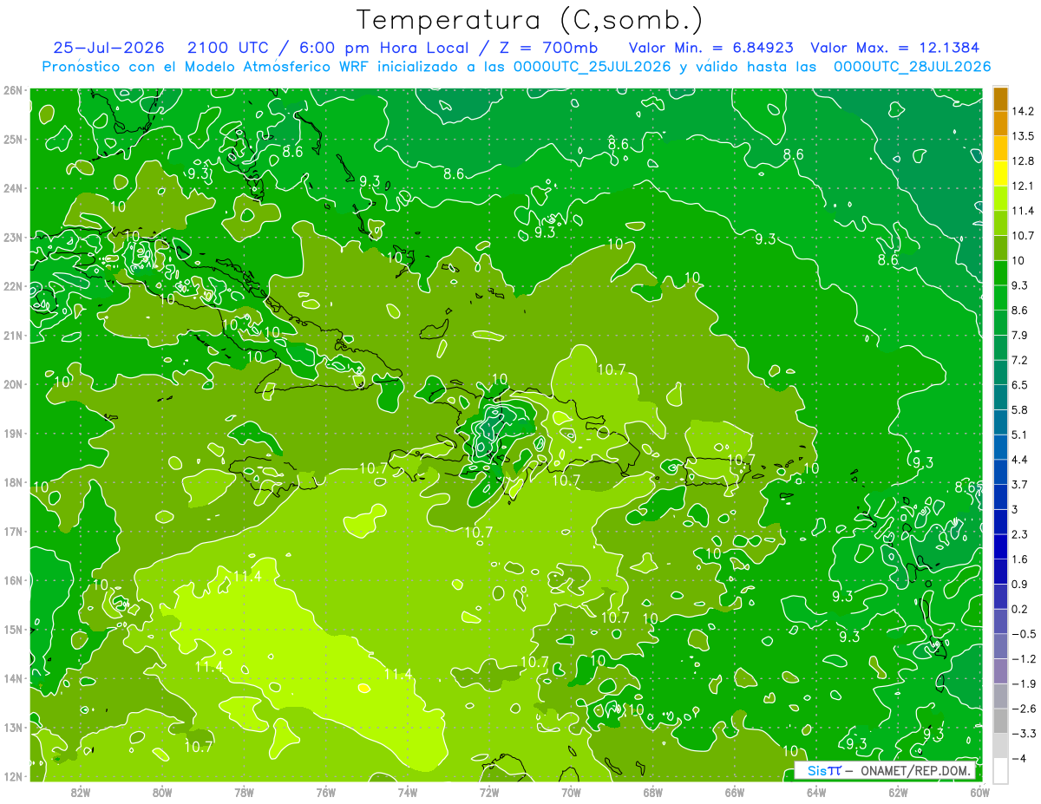This screenshot has width=1041, height=804.
Task: Click the legend value 0.2
Action: (1020, 609)
